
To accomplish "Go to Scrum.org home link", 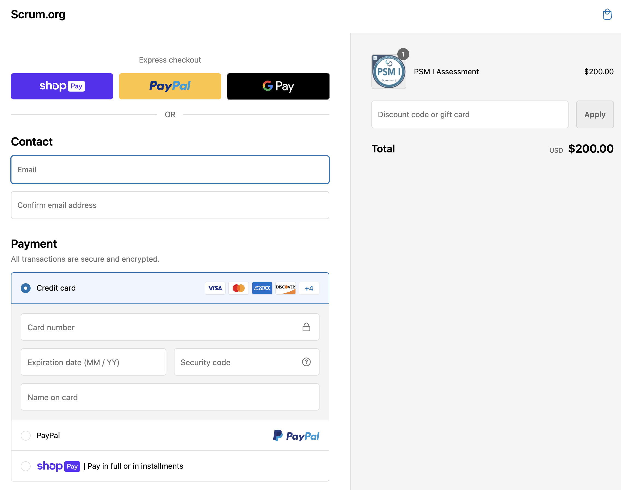I will [38, 14].
